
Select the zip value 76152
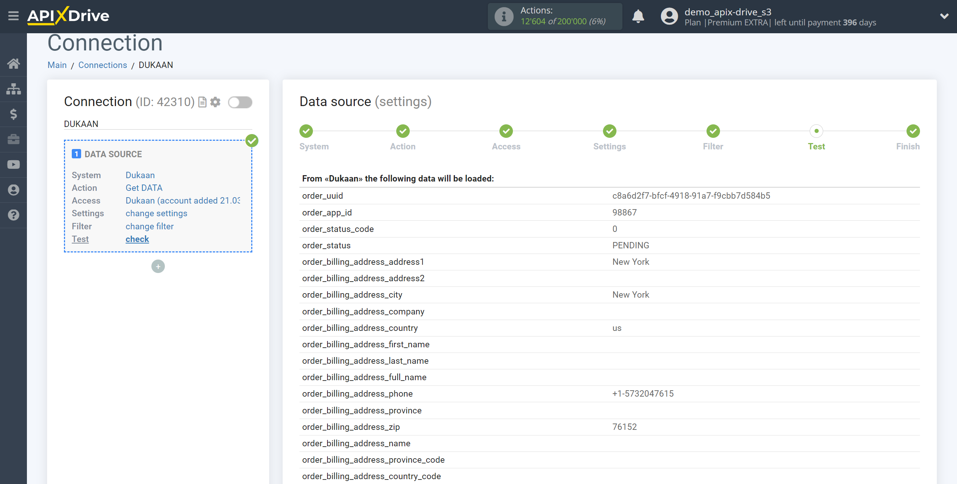click(624, 427)
